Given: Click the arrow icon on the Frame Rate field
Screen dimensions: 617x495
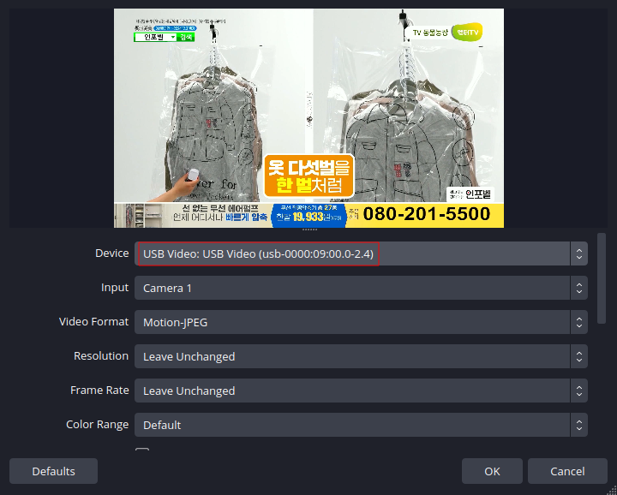Looking at the screenshot, I should (579, 391).
